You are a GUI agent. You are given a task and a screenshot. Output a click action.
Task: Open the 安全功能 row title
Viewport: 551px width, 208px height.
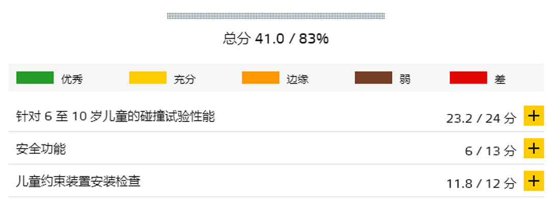[41, 149]
